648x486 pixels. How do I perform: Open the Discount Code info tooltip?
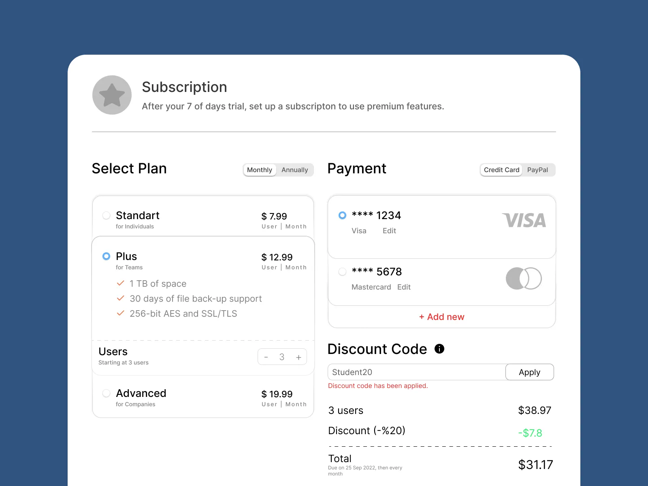[x=440, y=349]
